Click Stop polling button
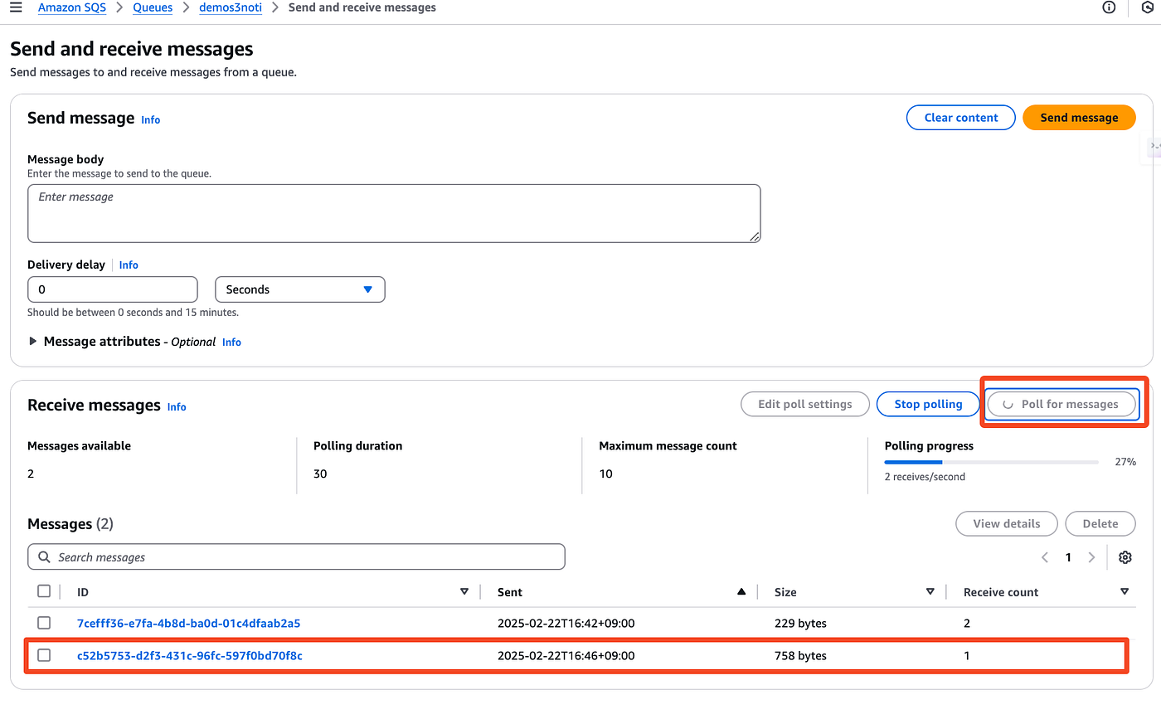This screenshot has height=724, width=1161. pyautogui.click(x=928, y=404)
